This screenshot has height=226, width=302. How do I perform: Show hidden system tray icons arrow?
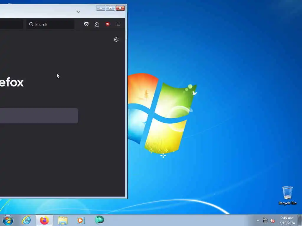258,220
